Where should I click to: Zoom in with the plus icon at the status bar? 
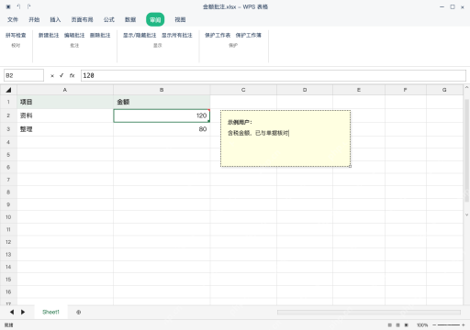tap(464, 325)
